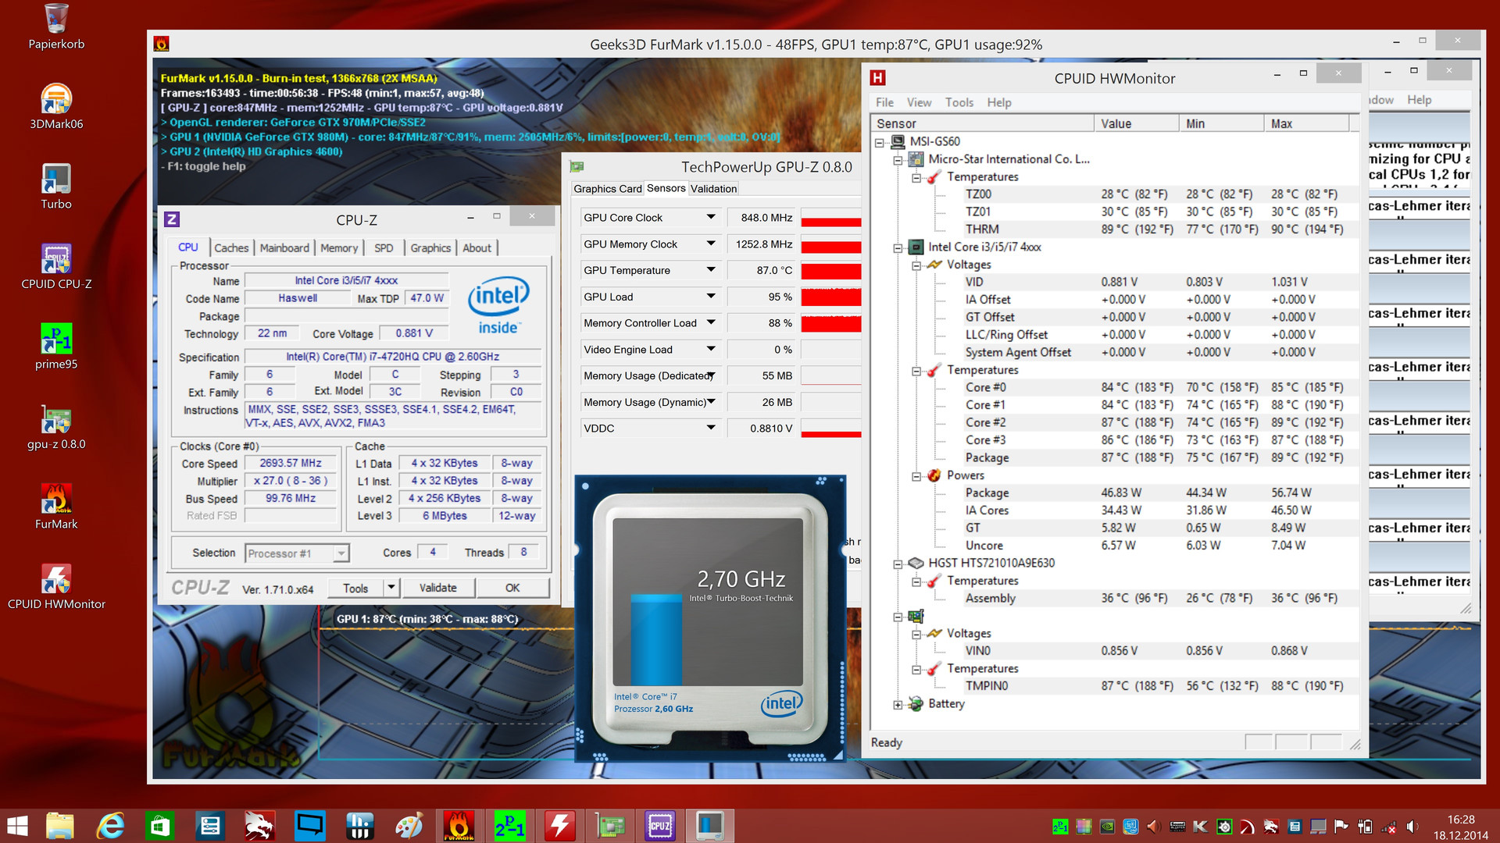The width and height of the screenshot is (1500, 843).
Task: Launch the CPUID HWMonitor desktop shortcut
Action: coord(56,587)
